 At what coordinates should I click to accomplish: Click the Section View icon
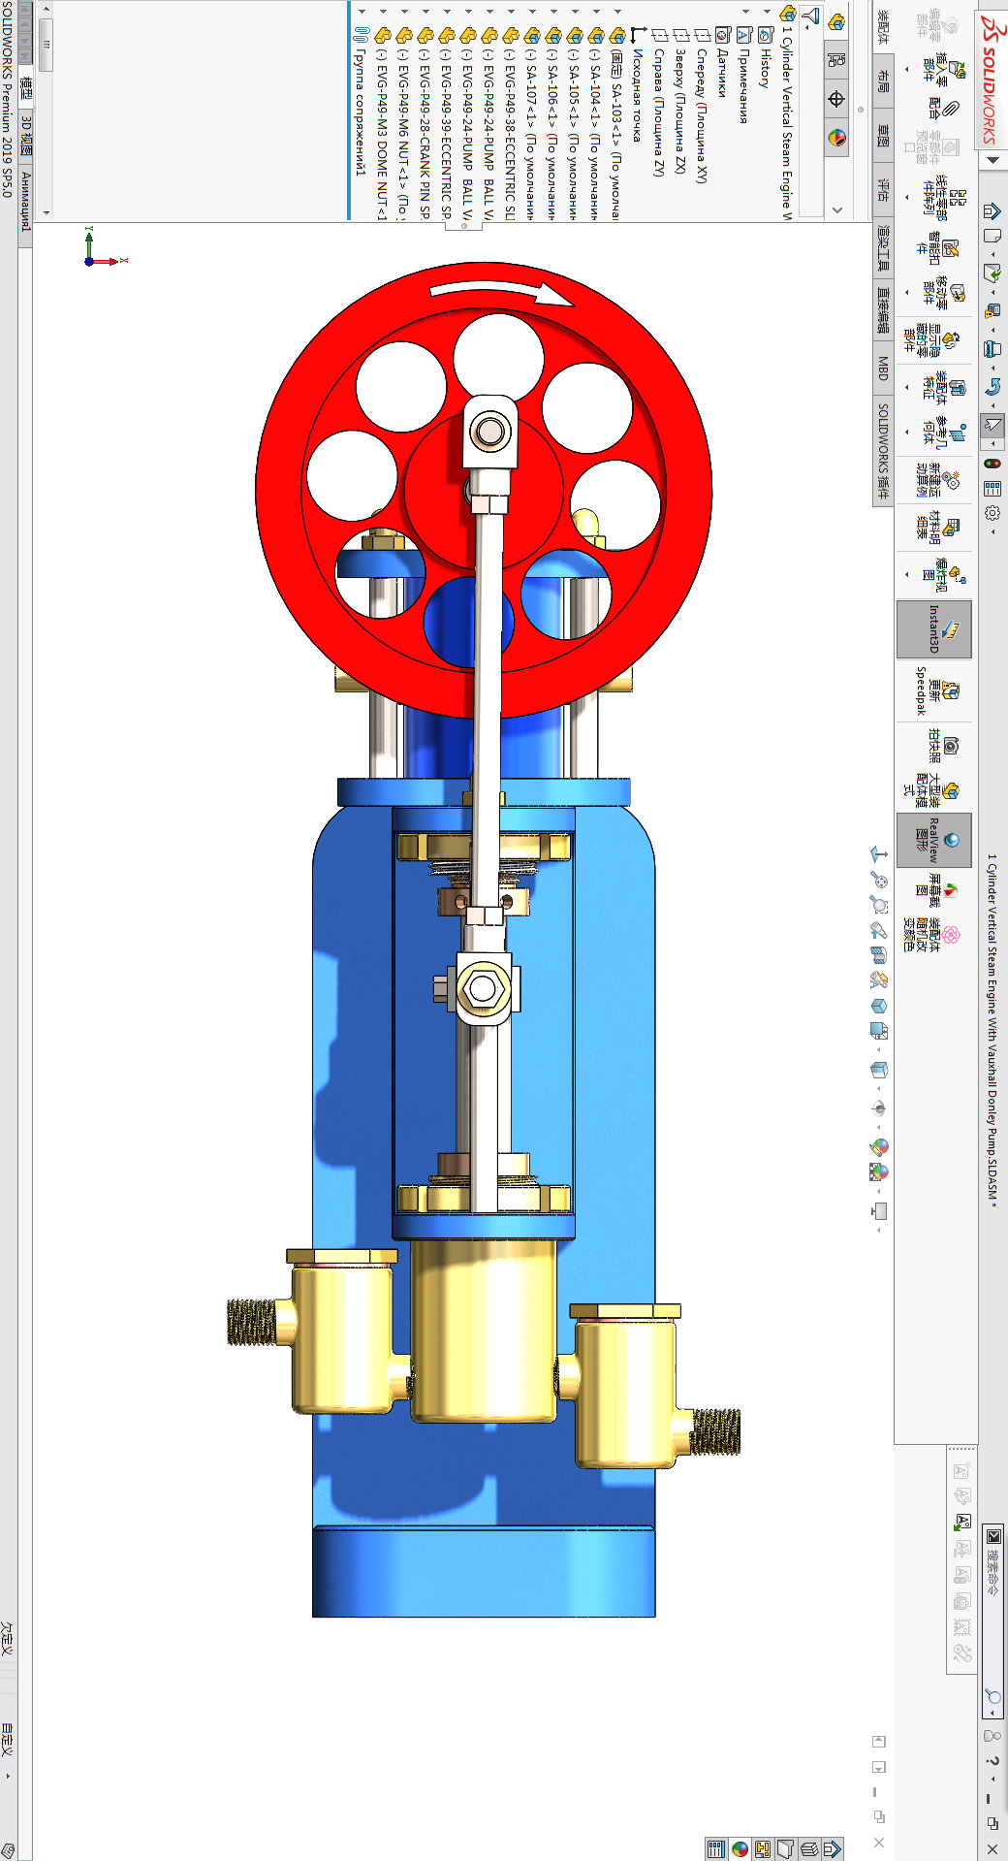878,955
